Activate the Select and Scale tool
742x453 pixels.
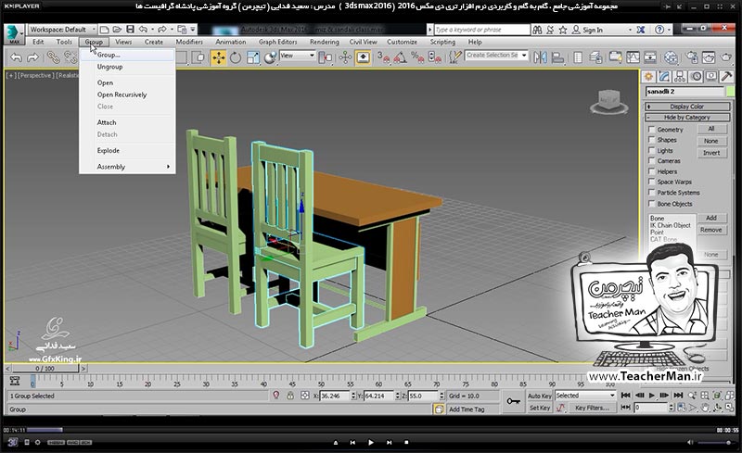pyautogui.click(x=252, y=57)
